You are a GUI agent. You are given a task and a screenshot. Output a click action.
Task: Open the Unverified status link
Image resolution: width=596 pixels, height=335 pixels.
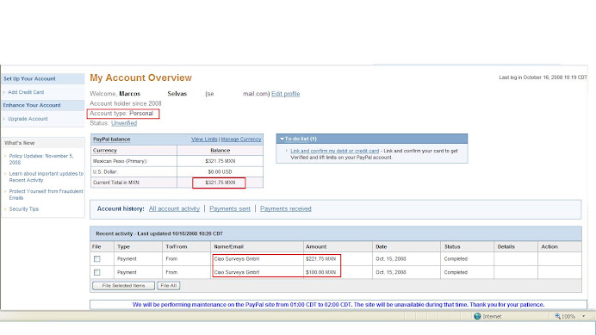pyautogui.click(x=124, y=123)
